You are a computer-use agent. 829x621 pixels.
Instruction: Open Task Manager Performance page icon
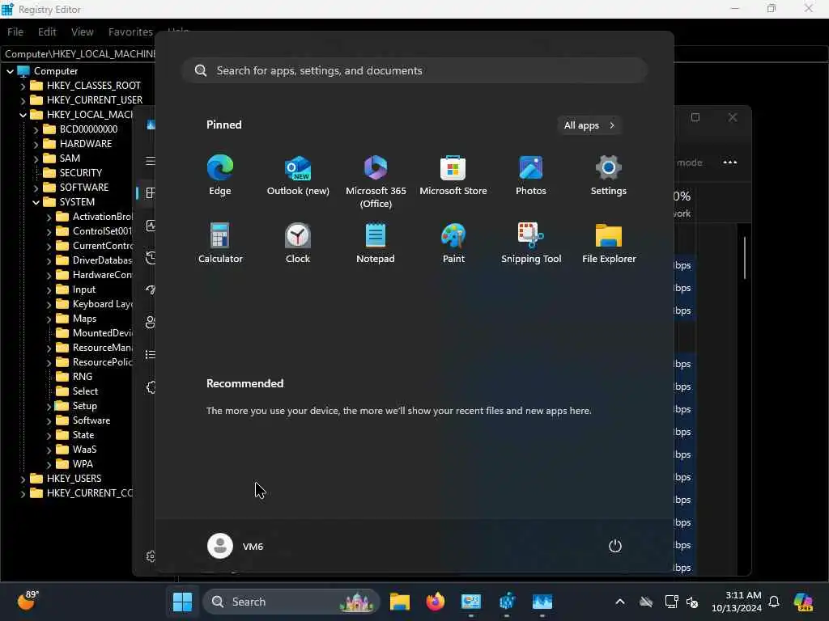coord(151,226)
